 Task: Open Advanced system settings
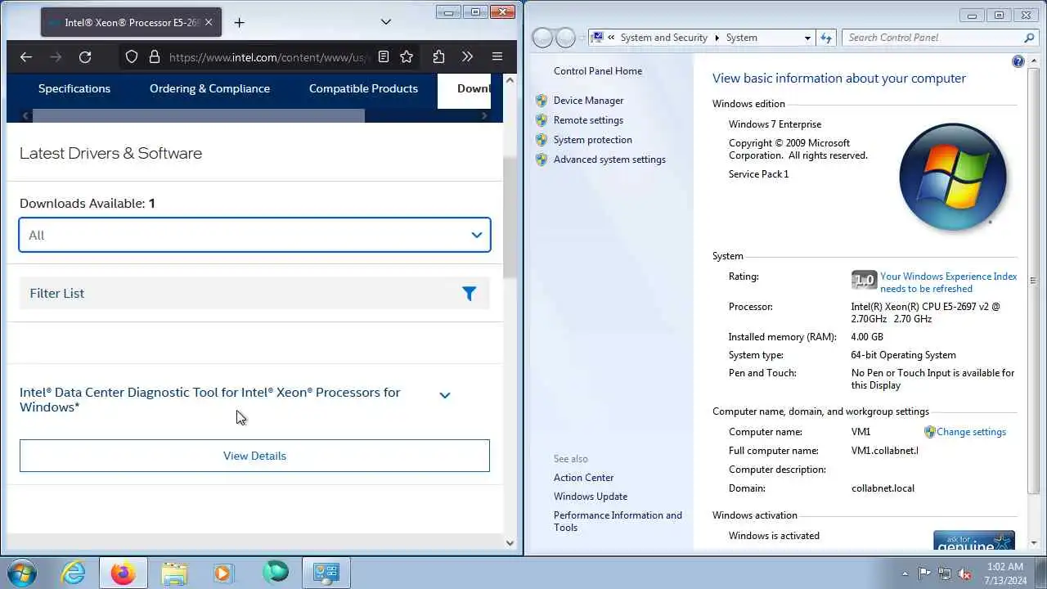(x=609, y=160)
